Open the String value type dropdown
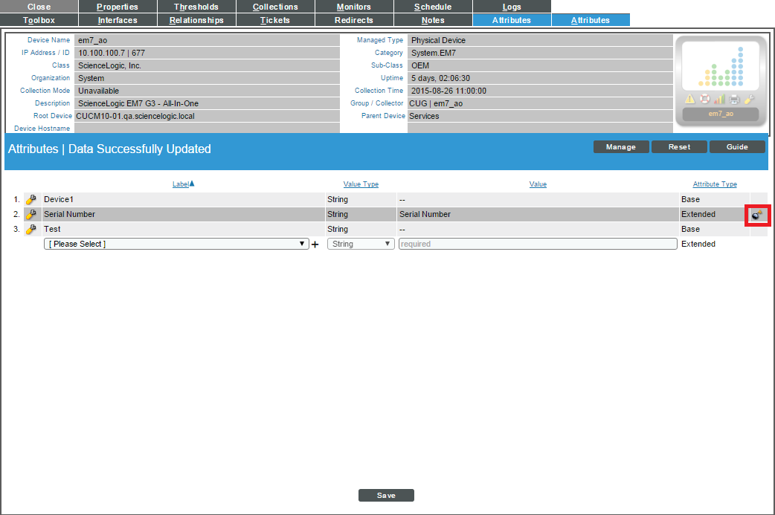The height and width of the screenshot is (515, 775). click(360, 244)
